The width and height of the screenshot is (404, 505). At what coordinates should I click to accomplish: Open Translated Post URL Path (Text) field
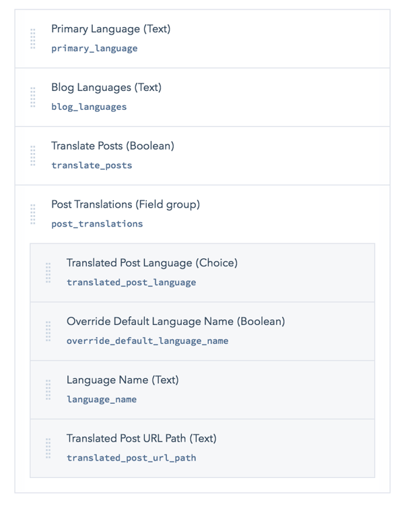[141, 438]
